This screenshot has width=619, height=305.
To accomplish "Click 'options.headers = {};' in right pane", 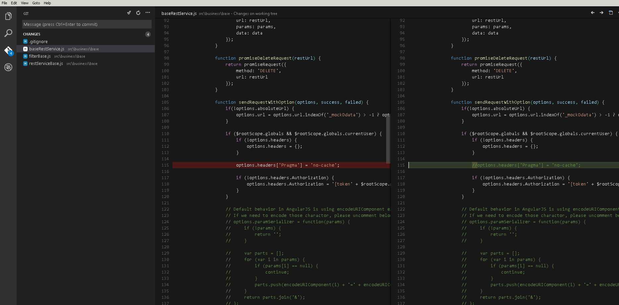I will click(510, 146).
